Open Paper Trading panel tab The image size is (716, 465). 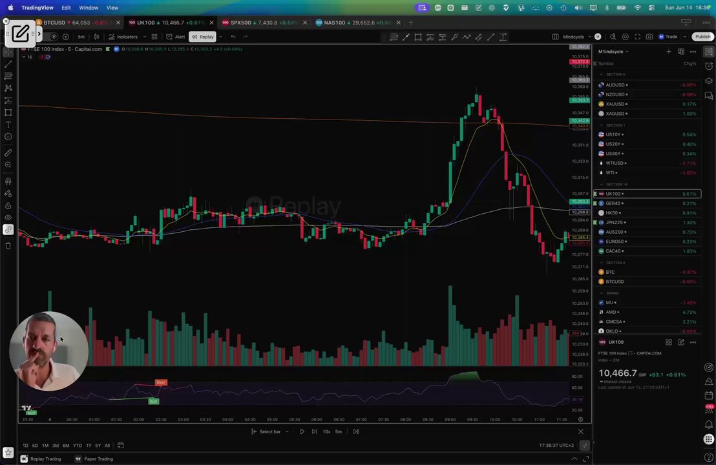coord(94,459)
